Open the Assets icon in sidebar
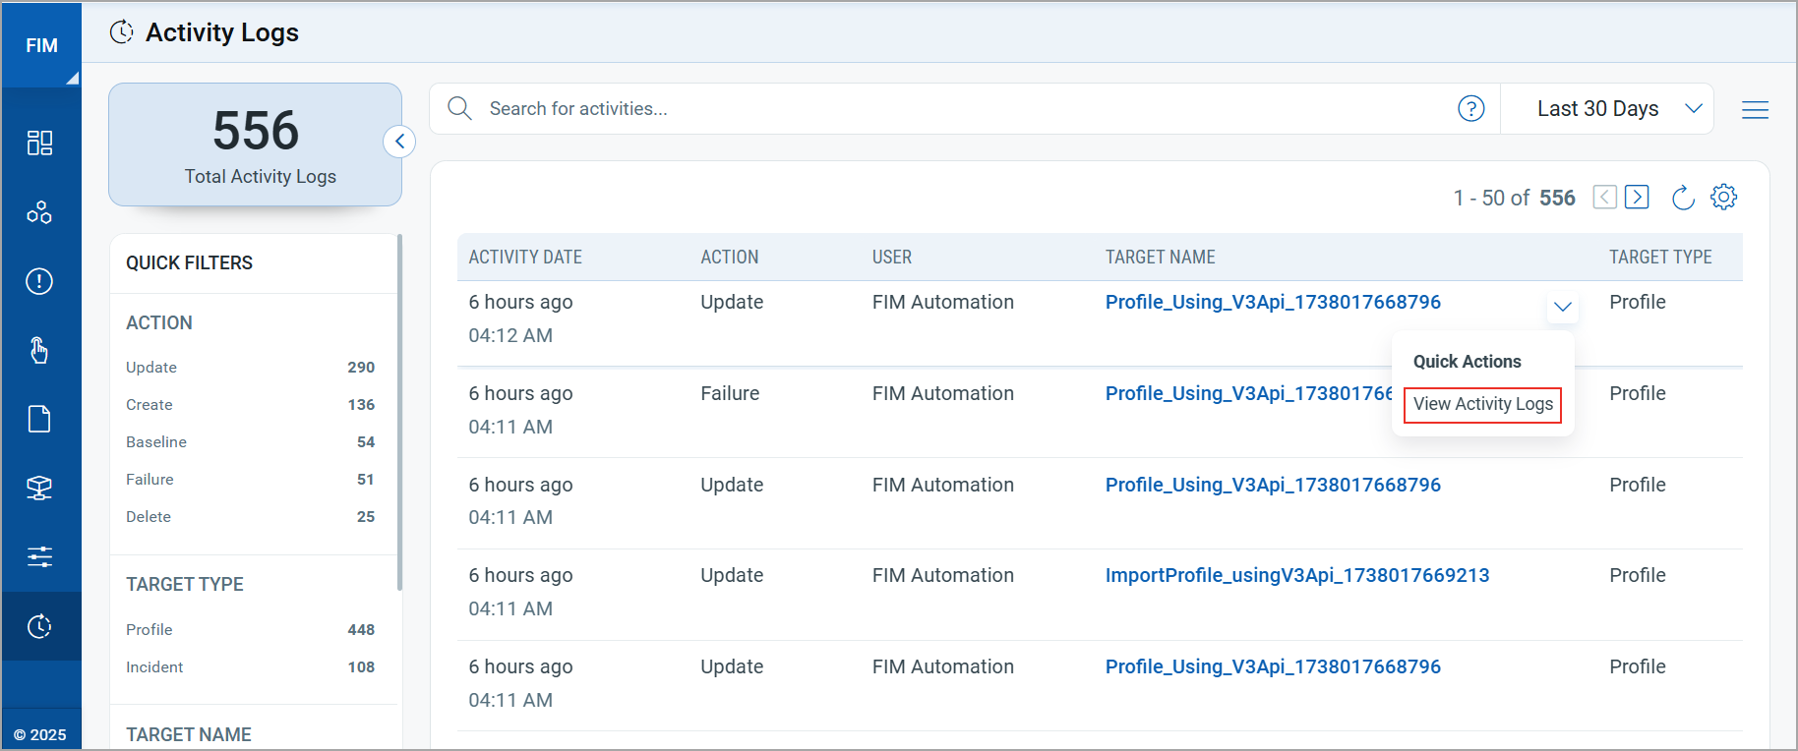Screen dimensions: 1798x751 tap(39, 212)
